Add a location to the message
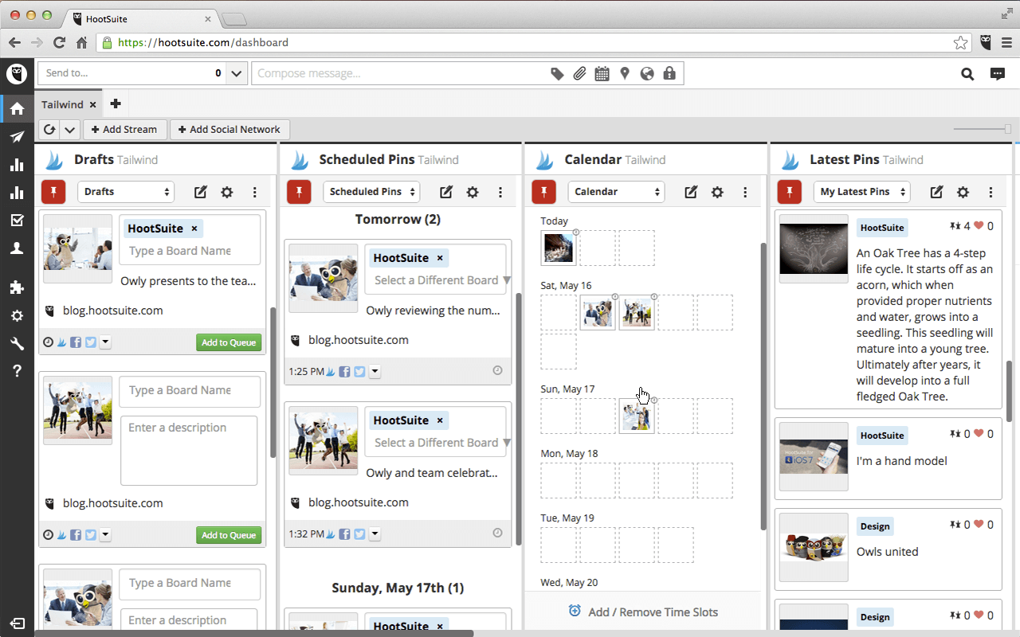The image size is (1020, 637). (x=624, y=72)
